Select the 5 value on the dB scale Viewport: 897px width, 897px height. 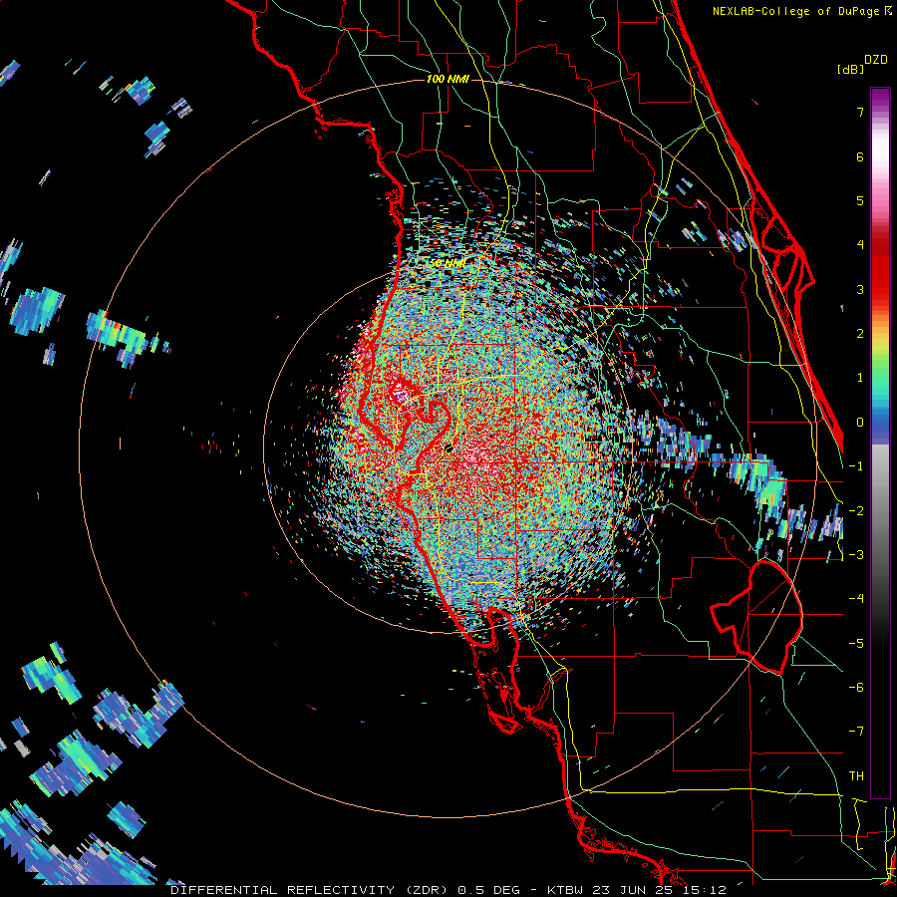click(860, 200)
